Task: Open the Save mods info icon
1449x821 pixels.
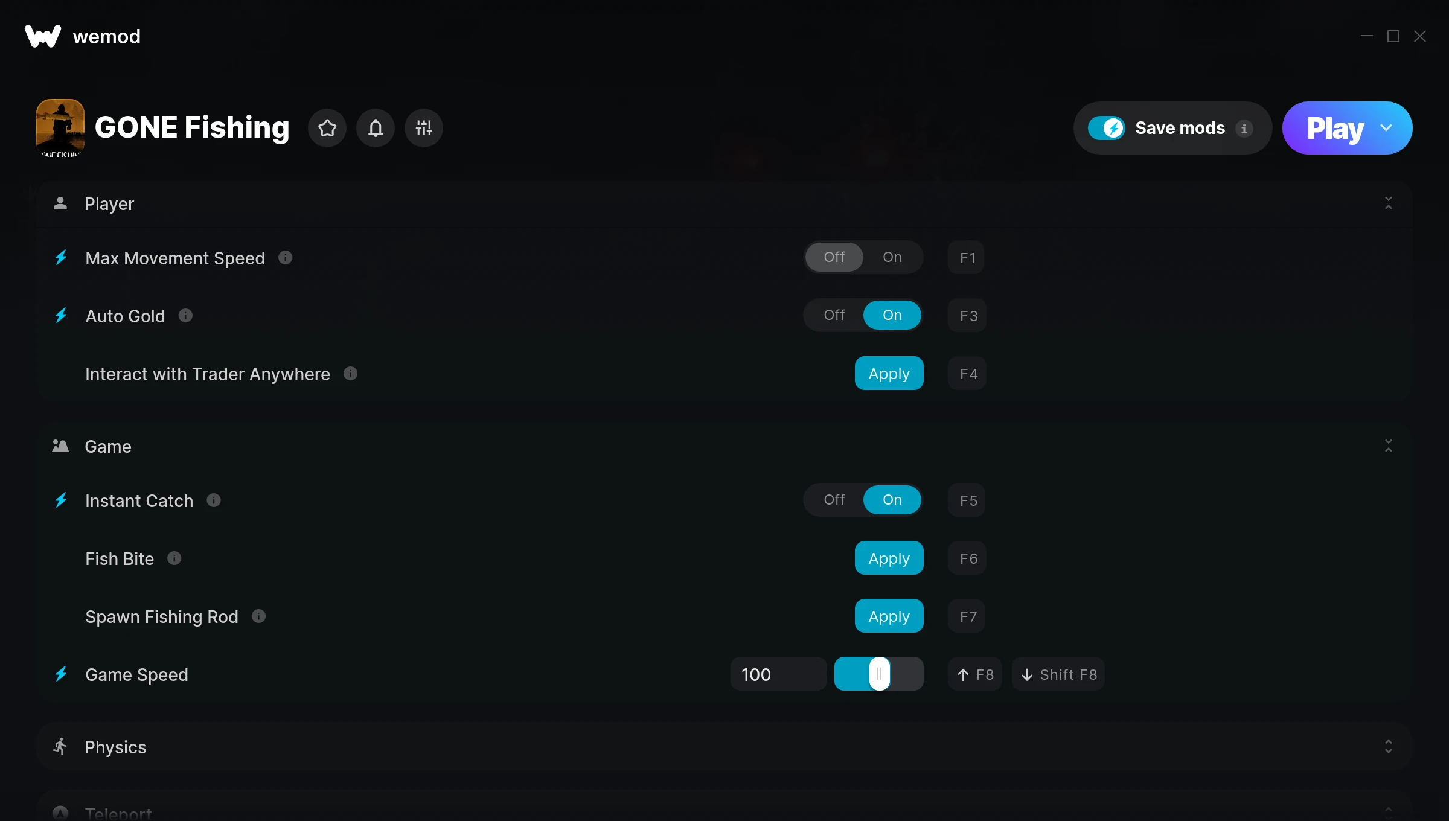Action: [x=1244, y=129]
